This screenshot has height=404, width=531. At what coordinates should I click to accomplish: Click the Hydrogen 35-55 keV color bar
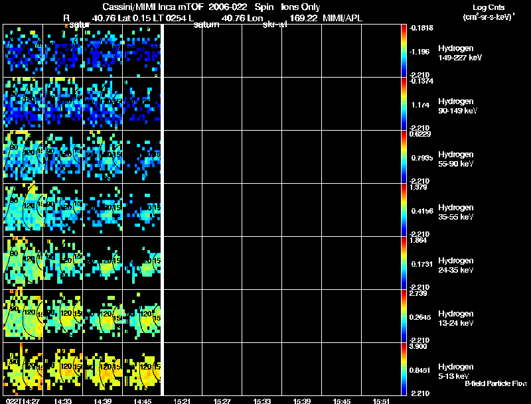click(x=404, y=210)
